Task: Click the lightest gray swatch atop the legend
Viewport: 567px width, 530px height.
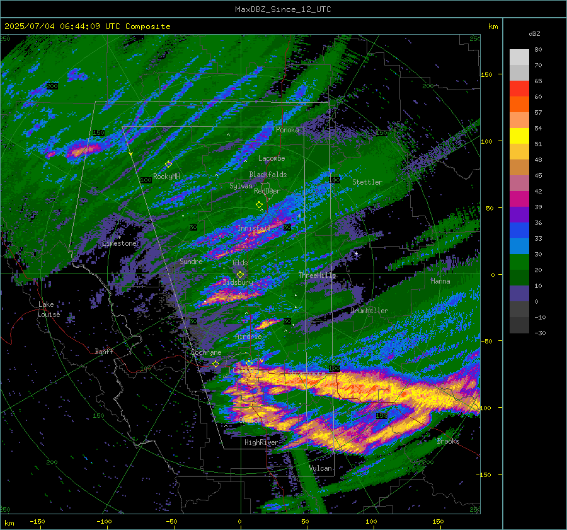Action: (519, 57)
